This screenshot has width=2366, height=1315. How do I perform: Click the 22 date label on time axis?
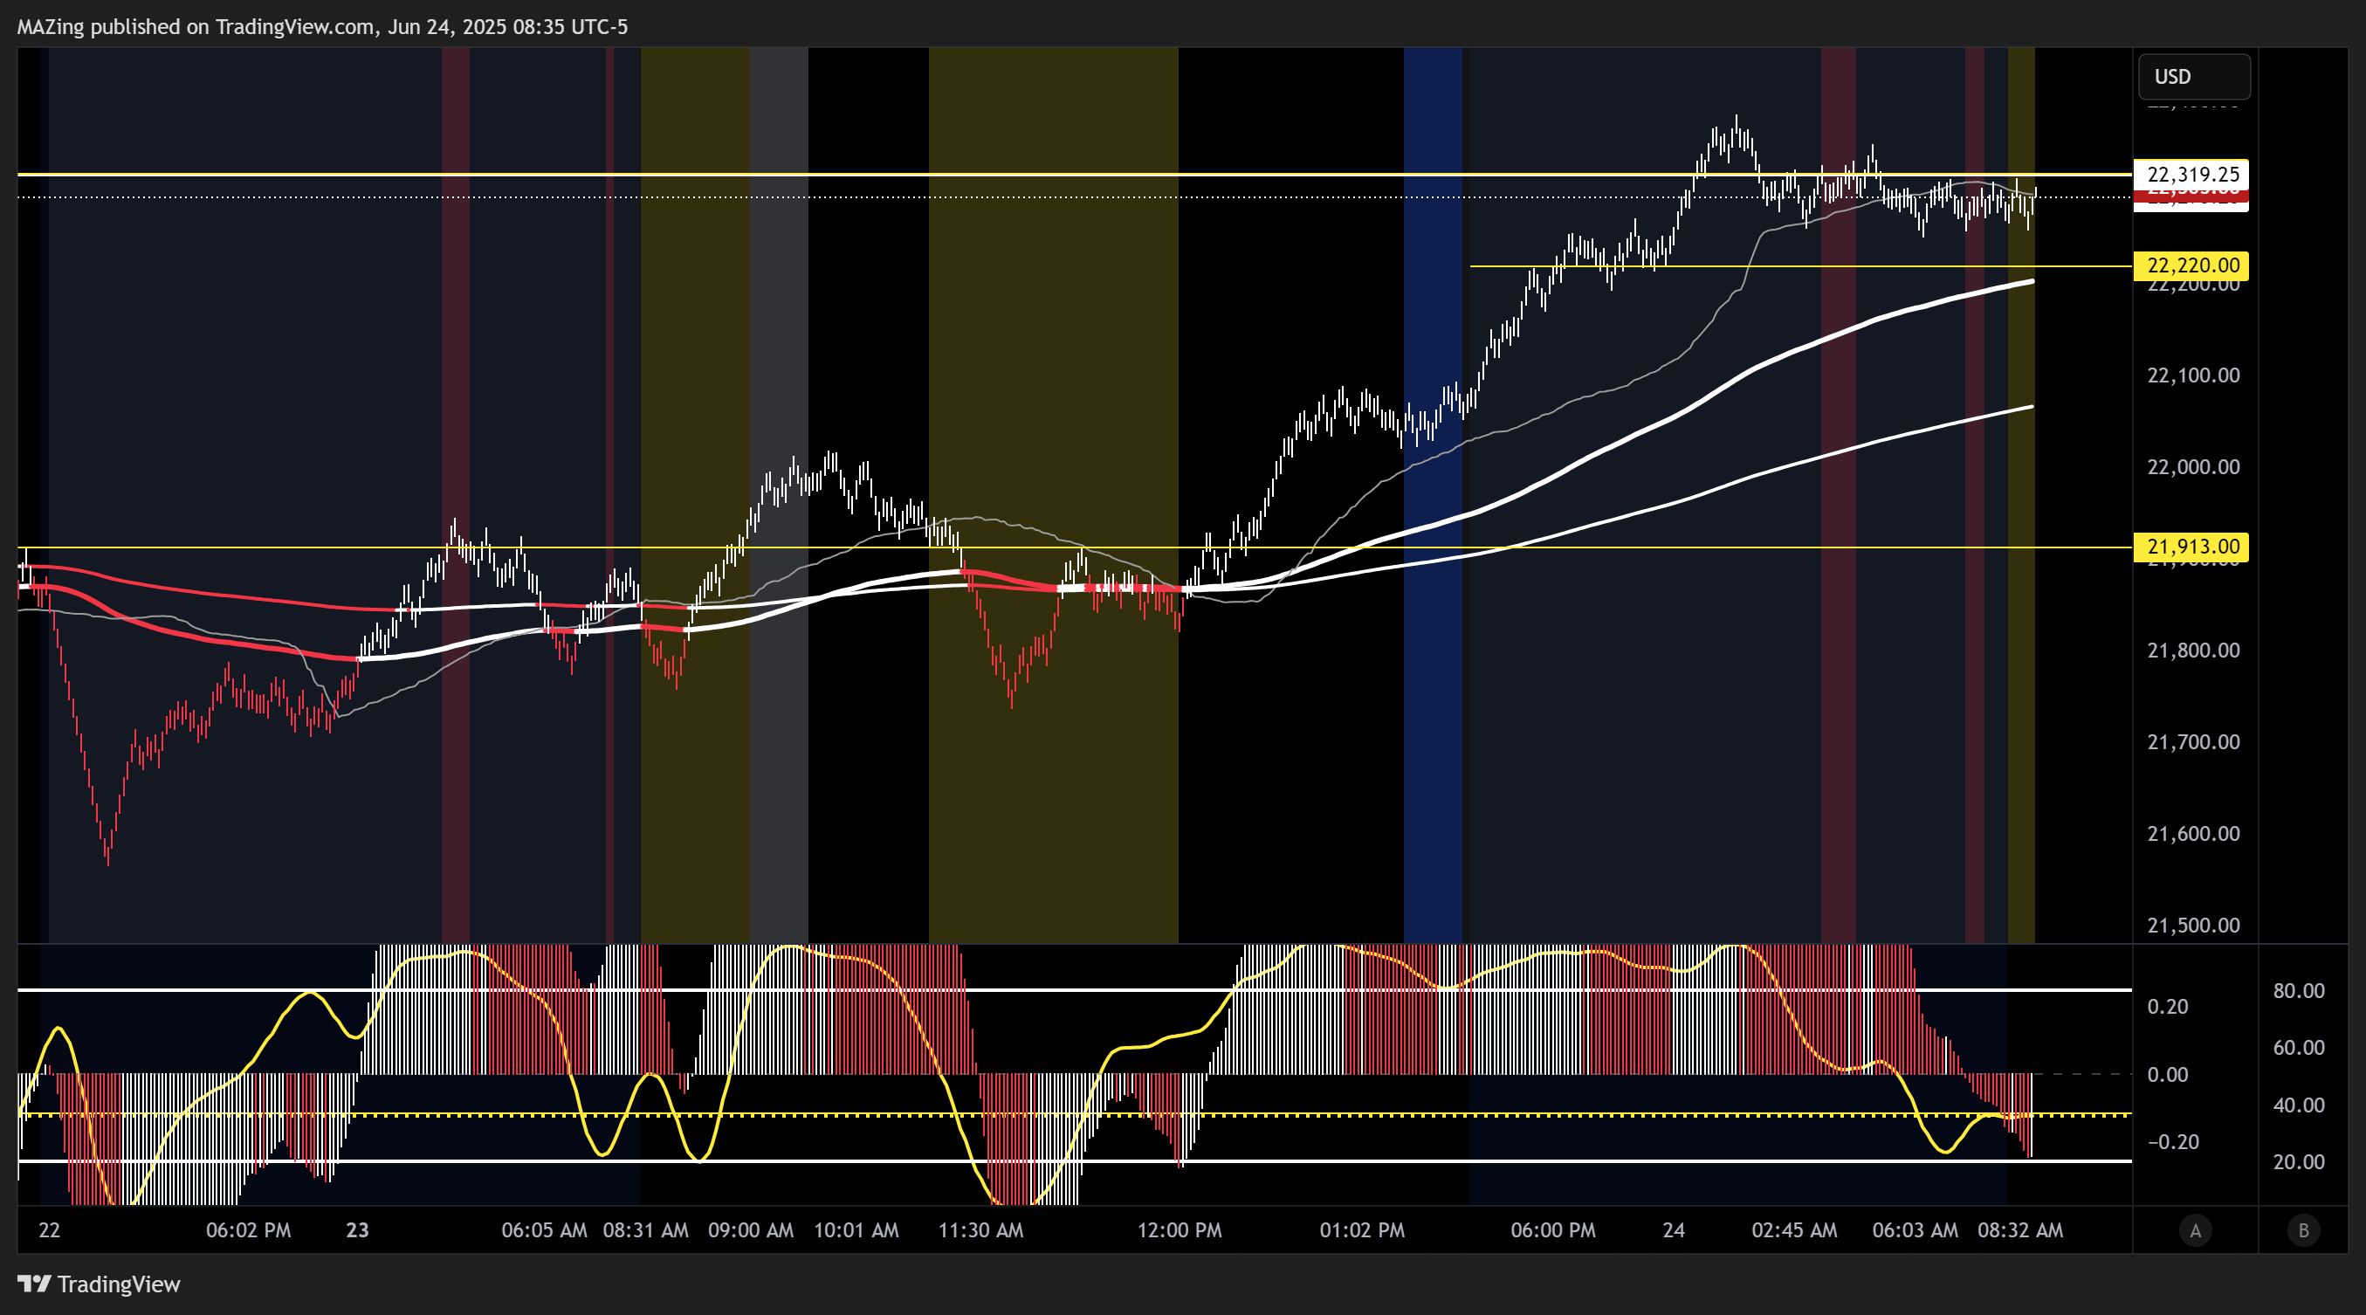pyautogui.click(x=50, y=1230)
